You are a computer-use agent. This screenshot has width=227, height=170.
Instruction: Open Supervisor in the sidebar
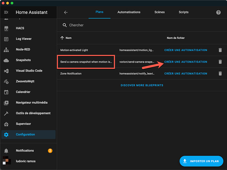(x=23, y=124)
